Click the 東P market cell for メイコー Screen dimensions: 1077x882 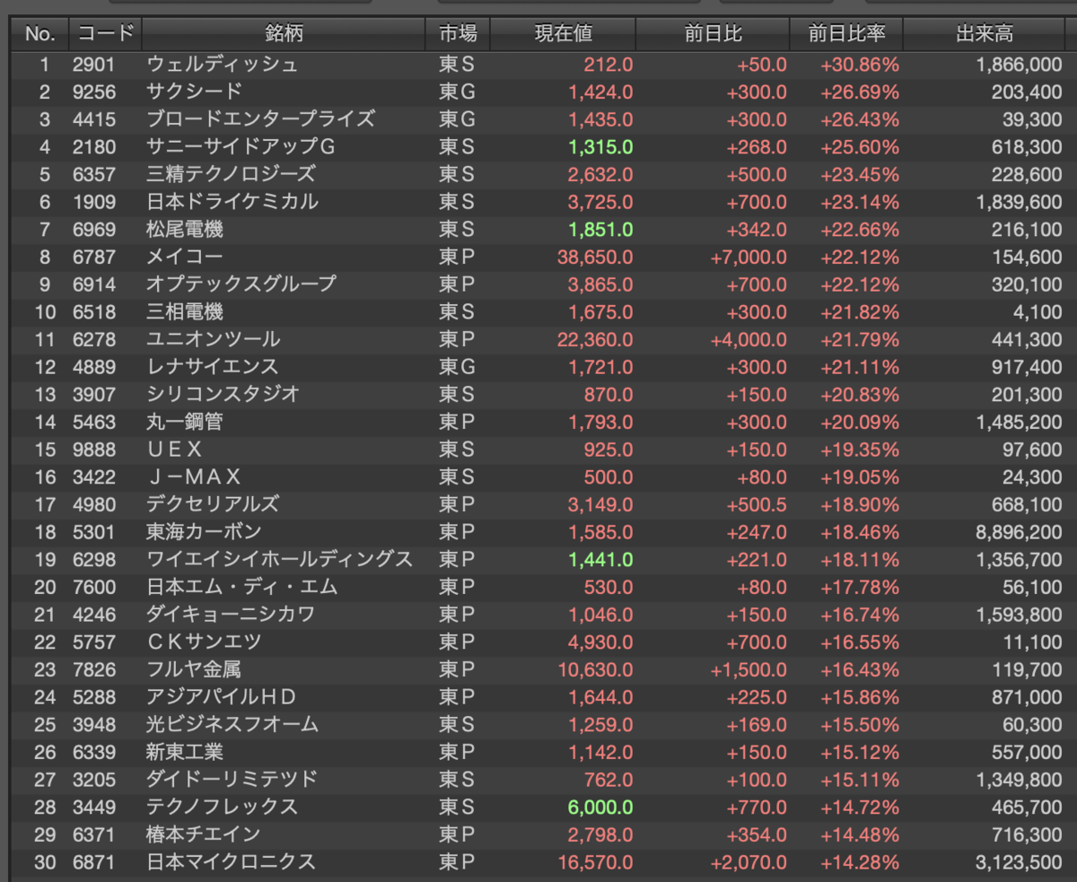coord(457,257)
